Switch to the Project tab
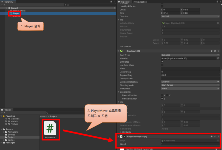The height and width of the screenshot is (150, 222). [x=6, y=110]
